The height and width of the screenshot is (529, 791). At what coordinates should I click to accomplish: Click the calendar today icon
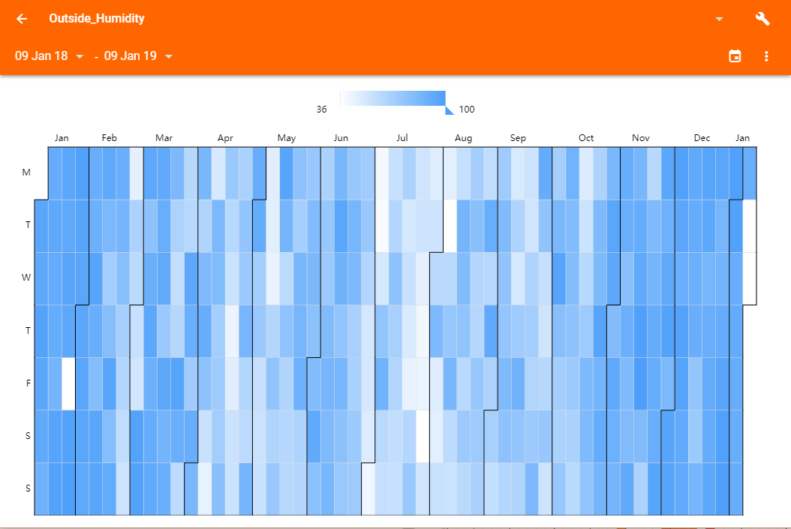[735, 56]
